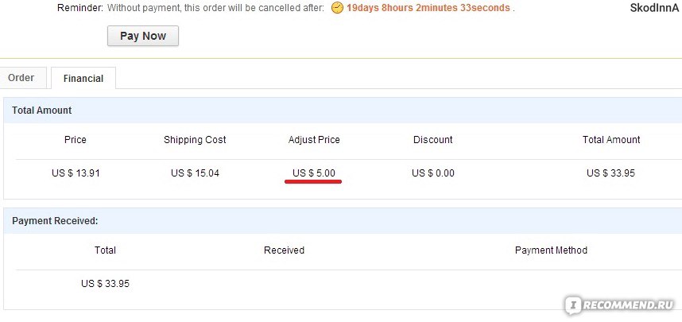Click the Discount column heading
Image resolution: width=682 pixels, height=322 pixels.
[432, 140]
